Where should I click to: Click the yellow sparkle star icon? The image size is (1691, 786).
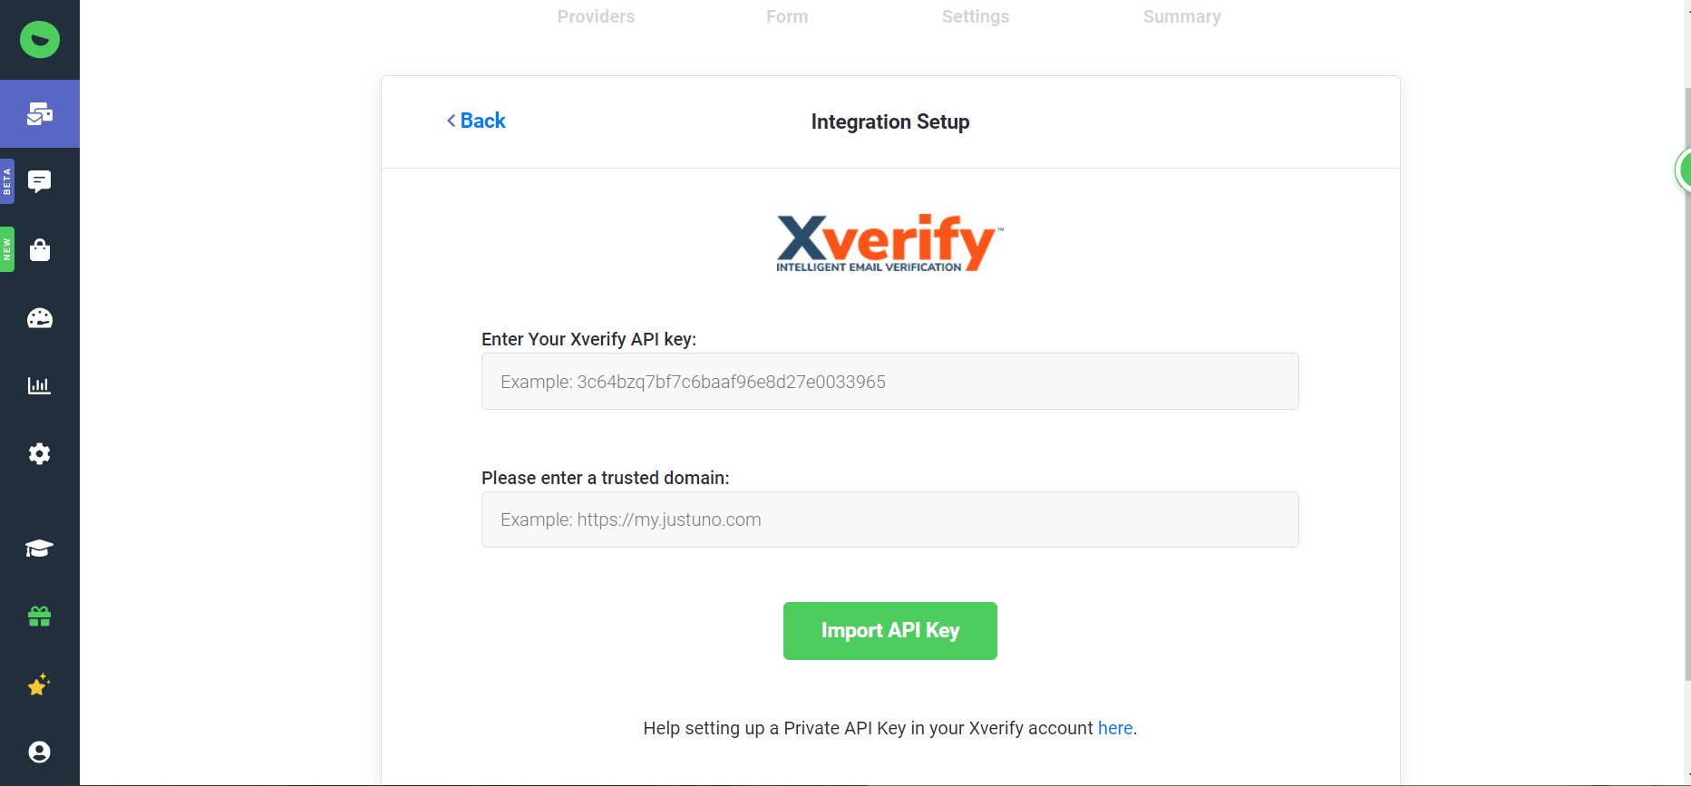[x=40, y=684]
